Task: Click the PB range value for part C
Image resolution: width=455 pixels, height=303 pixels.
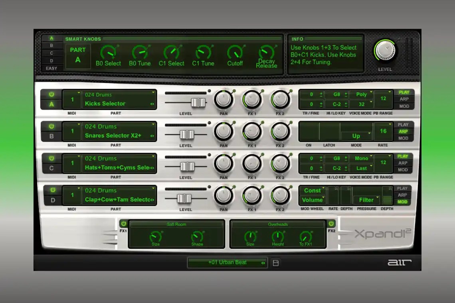Action: coord(383,162)
